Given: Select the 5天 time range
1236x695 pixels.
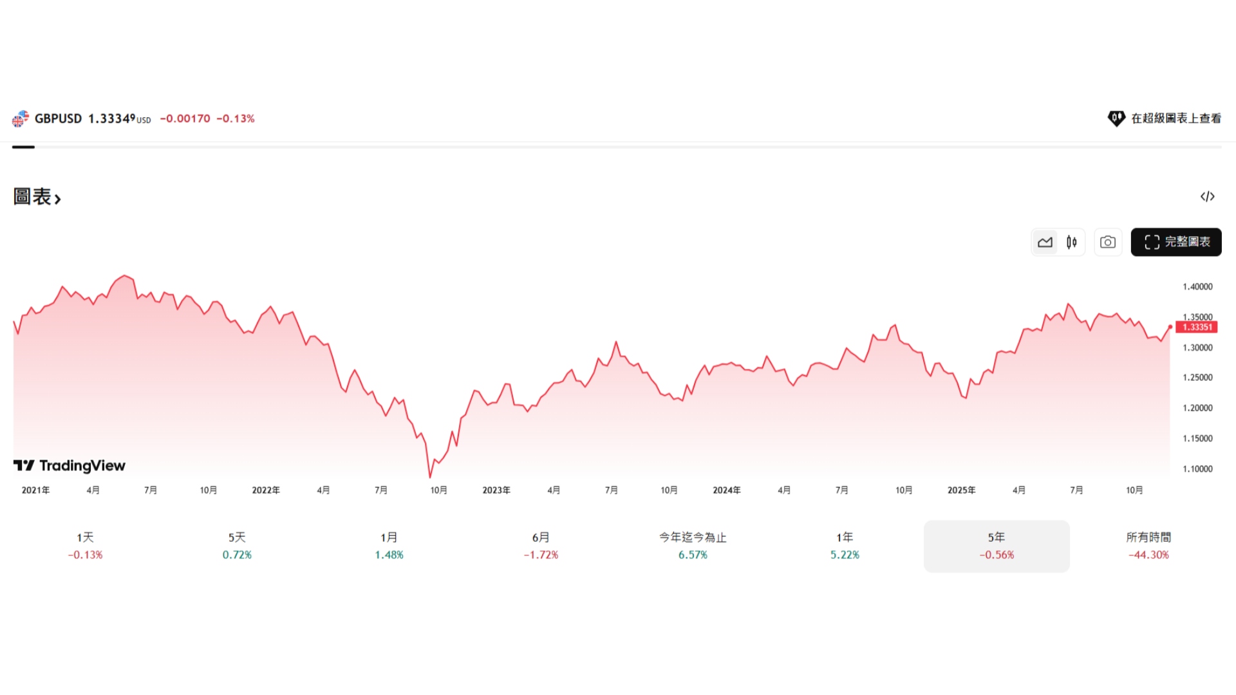Looking at the screenshot, I should 237,546.
